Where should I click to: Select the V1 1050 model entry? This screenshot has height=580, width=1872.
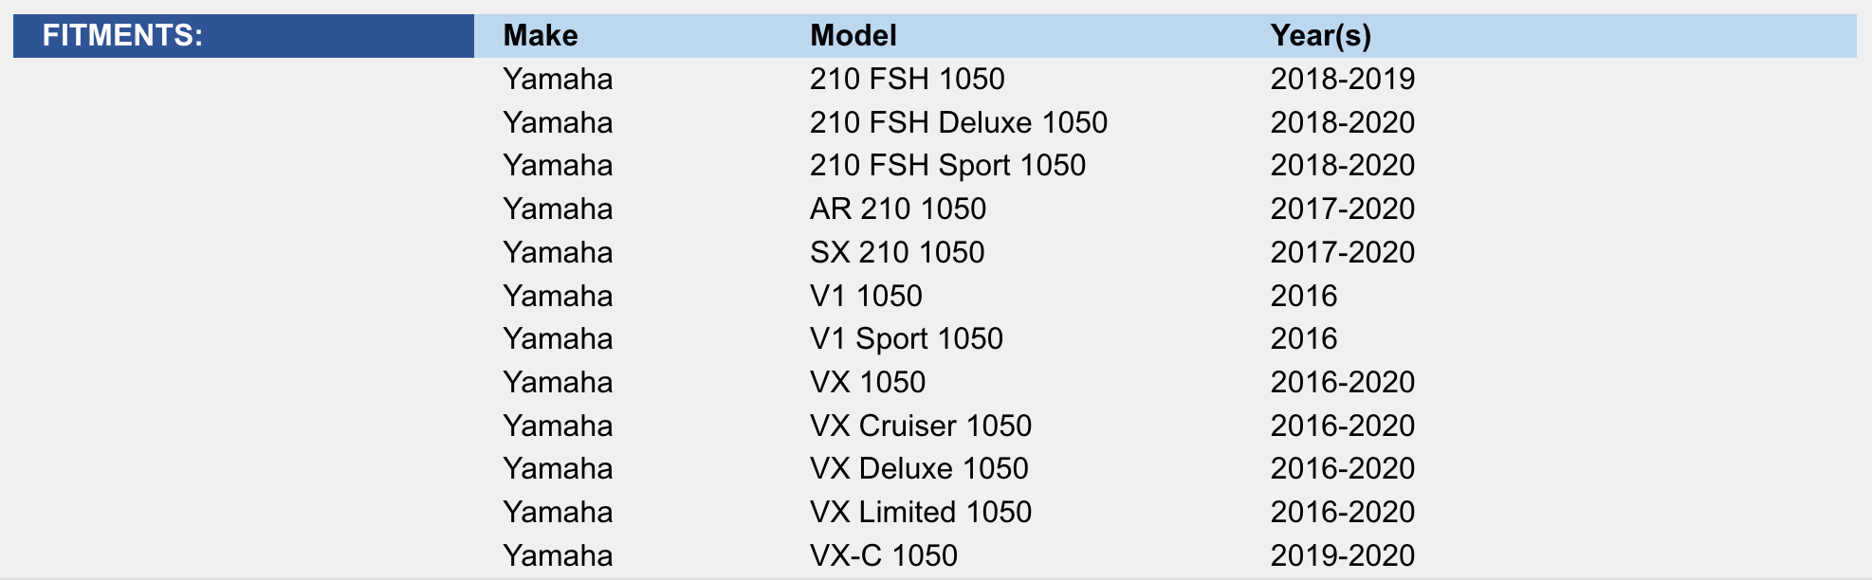click(865, 296)
